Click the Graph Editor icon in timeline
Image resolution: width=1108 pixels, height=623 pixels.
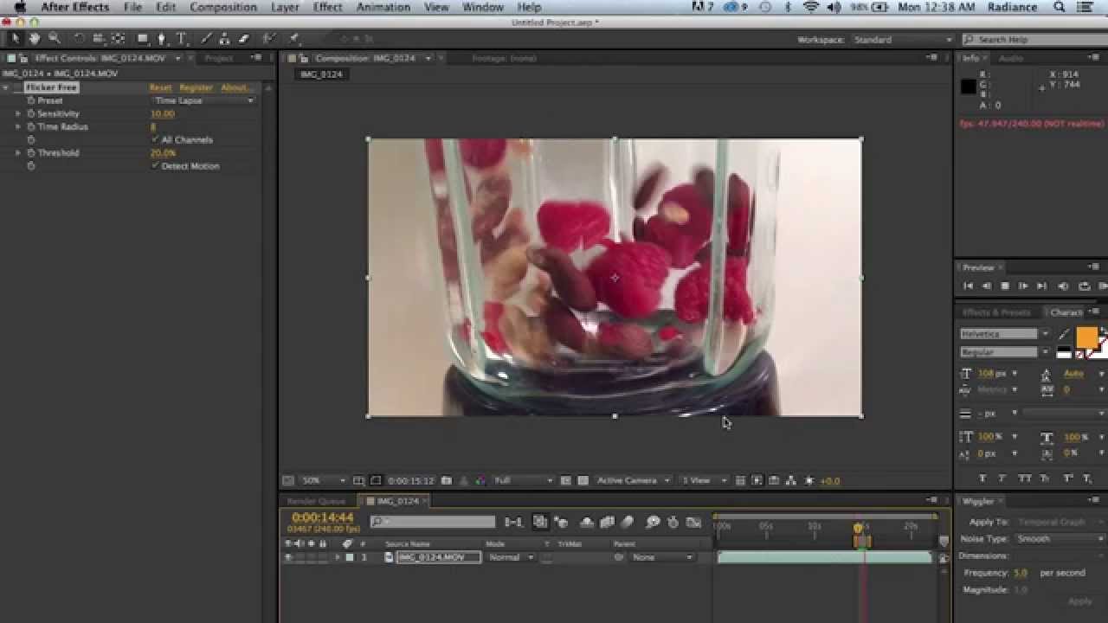[x=693, y=522]
